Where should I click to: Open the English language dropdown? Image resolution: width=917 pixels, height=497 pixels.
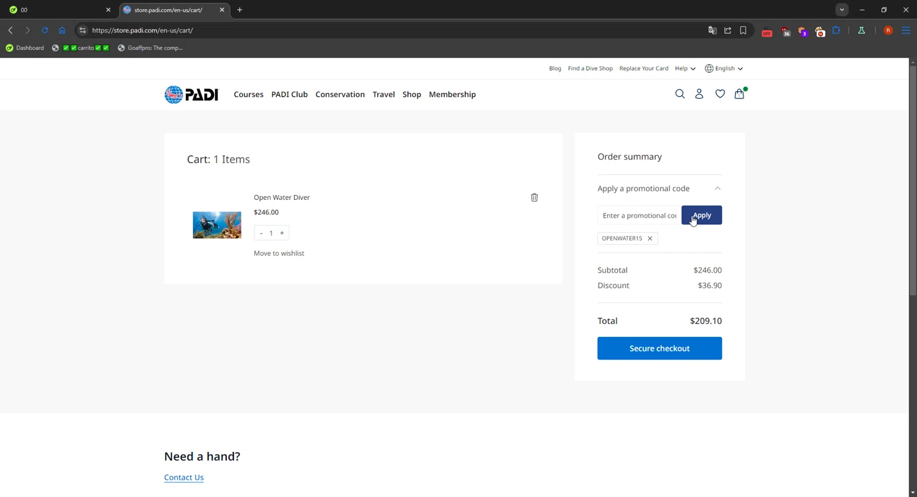pyautogui.click(x=724, y=68)
